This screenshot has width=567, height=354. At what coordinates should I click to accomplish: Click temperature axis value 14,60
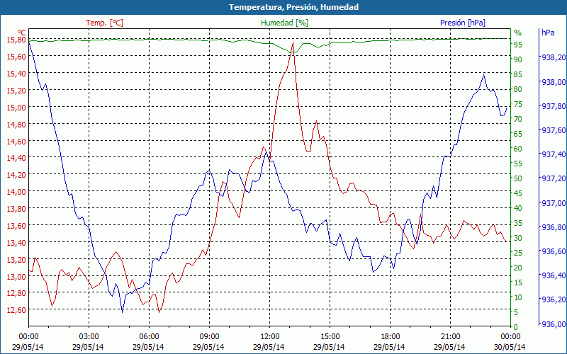pyautogui.click(x=16, y=141)
